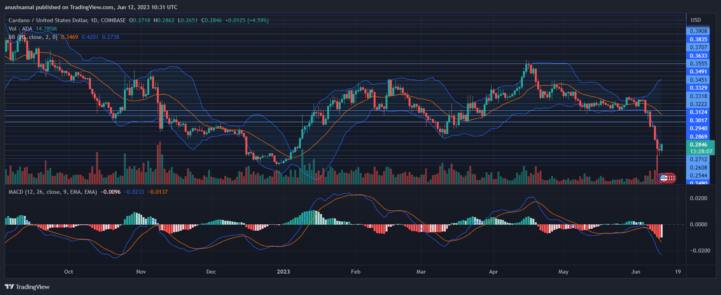The height and width of the screenshot is (295, 721).
Task: Click the Oct label on time axis
Action: pyautogui.click(x=69, y=272)
